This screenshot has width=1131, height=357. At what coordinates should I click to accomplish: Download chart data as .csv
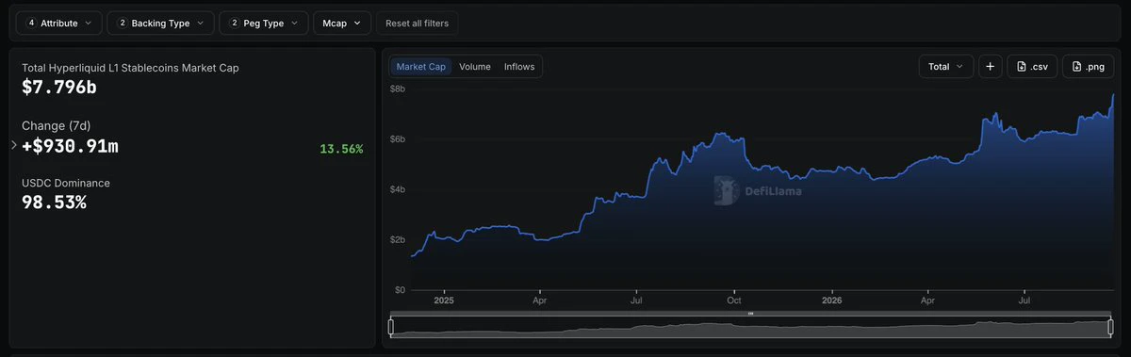[x=1032, y=67]
